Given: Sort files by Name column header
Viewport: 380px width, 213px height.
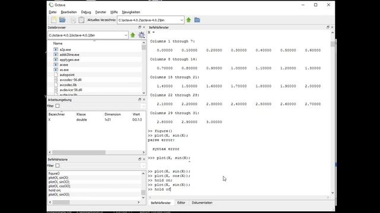Looking at the screenshot, I should [x=58, y=43].
